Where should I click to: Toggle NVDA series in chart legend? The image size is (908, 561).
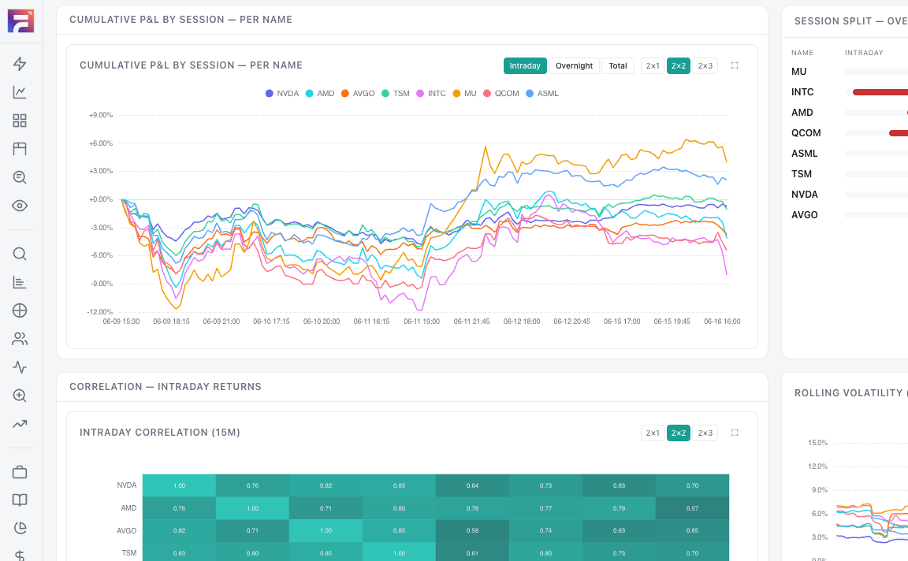282,93
